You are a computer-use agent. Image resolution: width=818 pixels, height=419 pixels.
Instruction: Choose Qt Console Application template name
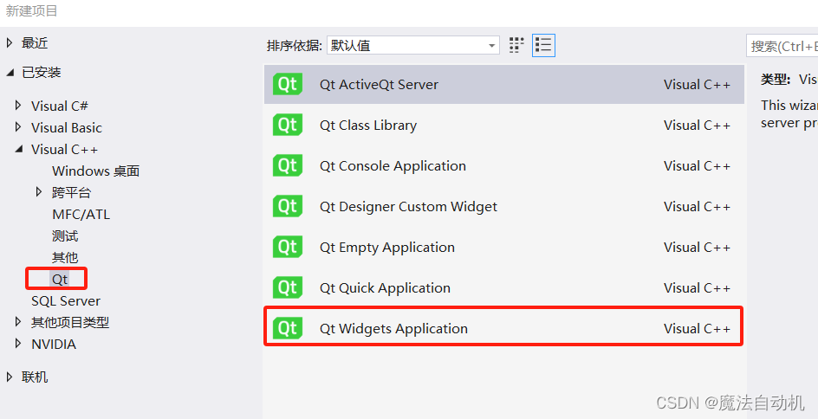pyautogui.click(x=393, y=166)
